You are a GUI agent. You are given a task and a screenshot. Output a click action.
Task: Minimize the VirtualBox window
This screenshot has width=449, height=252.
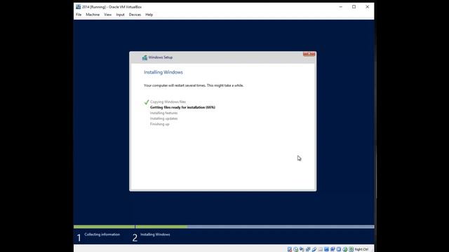[340, 6]
